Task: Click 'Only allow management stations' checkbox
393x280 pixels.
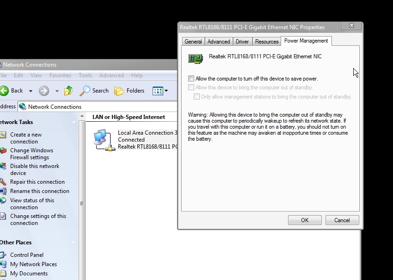Action: [x=197, y=97]
